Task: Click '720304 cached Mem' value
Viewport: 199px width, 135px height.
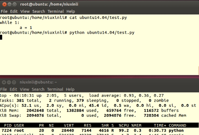Action: [x=165, y=115]
